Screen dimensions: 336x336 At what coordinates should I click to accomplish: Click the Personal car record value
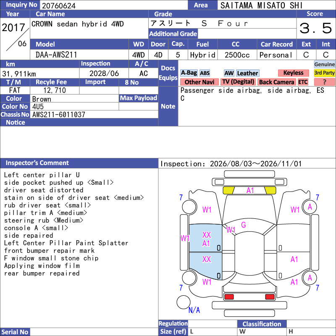pos(276,55)
